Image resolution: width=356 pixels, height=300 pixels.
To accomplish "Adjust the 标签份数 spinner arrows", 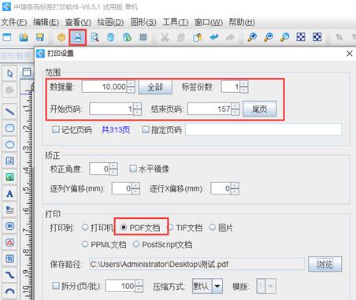I will click(x=244, y=87).
